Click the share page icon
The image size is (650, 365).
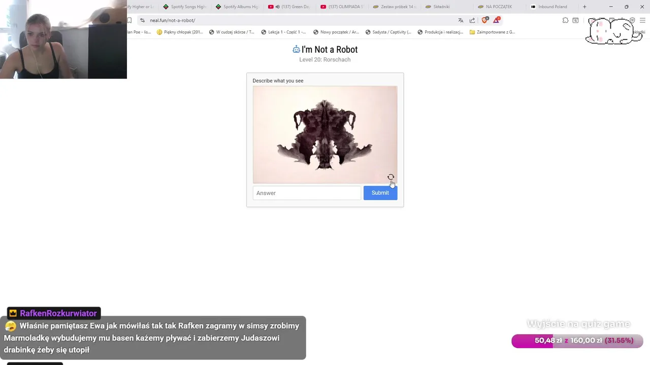coord(472,20)
